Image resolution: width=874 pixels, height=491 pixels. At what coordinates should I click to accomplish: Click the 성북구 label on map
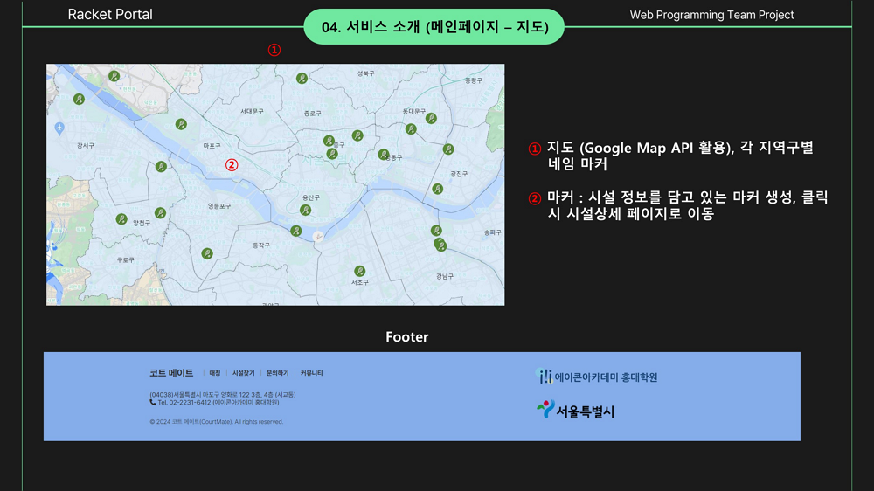tap(365, 73)
